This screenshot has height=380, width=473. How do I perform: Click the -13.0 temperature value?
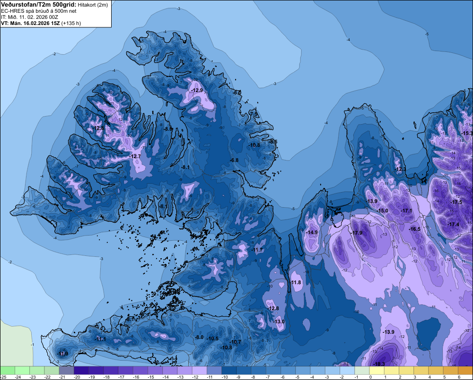click(x=279, y=321)
